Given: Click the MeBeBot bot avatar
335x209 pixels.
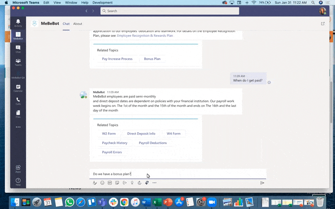Looking at the screenshot, I should pyautogui.click(x=83, y=94).
